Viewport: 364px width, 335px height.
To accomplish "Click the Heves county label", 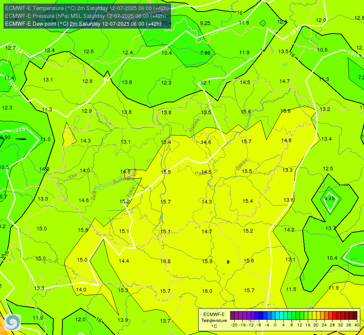I will click(x=194, y=125).
